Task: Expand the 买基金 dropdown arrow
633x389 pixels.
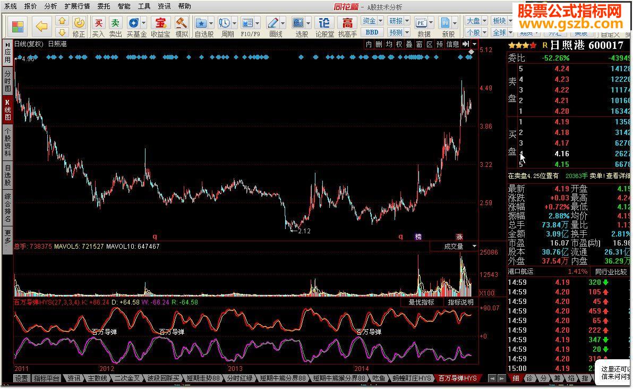Action: (144, 23)
